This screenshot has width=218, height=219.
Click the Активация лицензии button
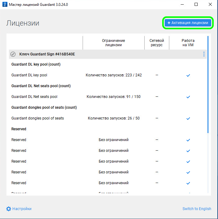tap(188, 23)
